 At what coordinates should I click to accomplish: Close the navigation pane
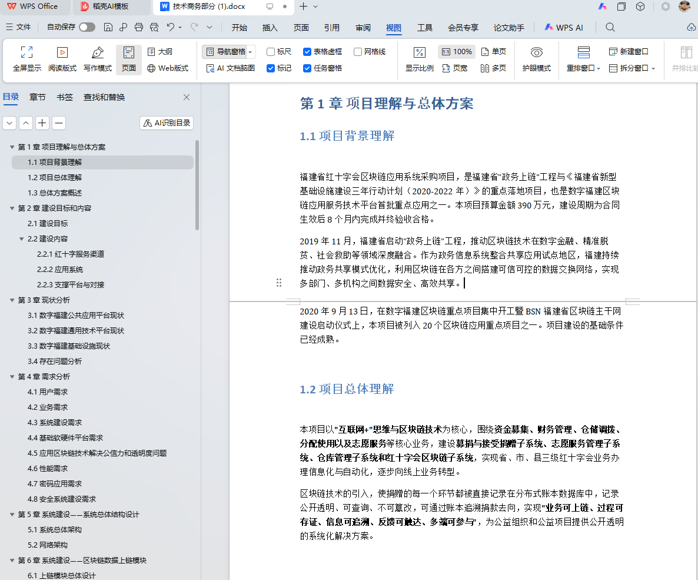187,97
